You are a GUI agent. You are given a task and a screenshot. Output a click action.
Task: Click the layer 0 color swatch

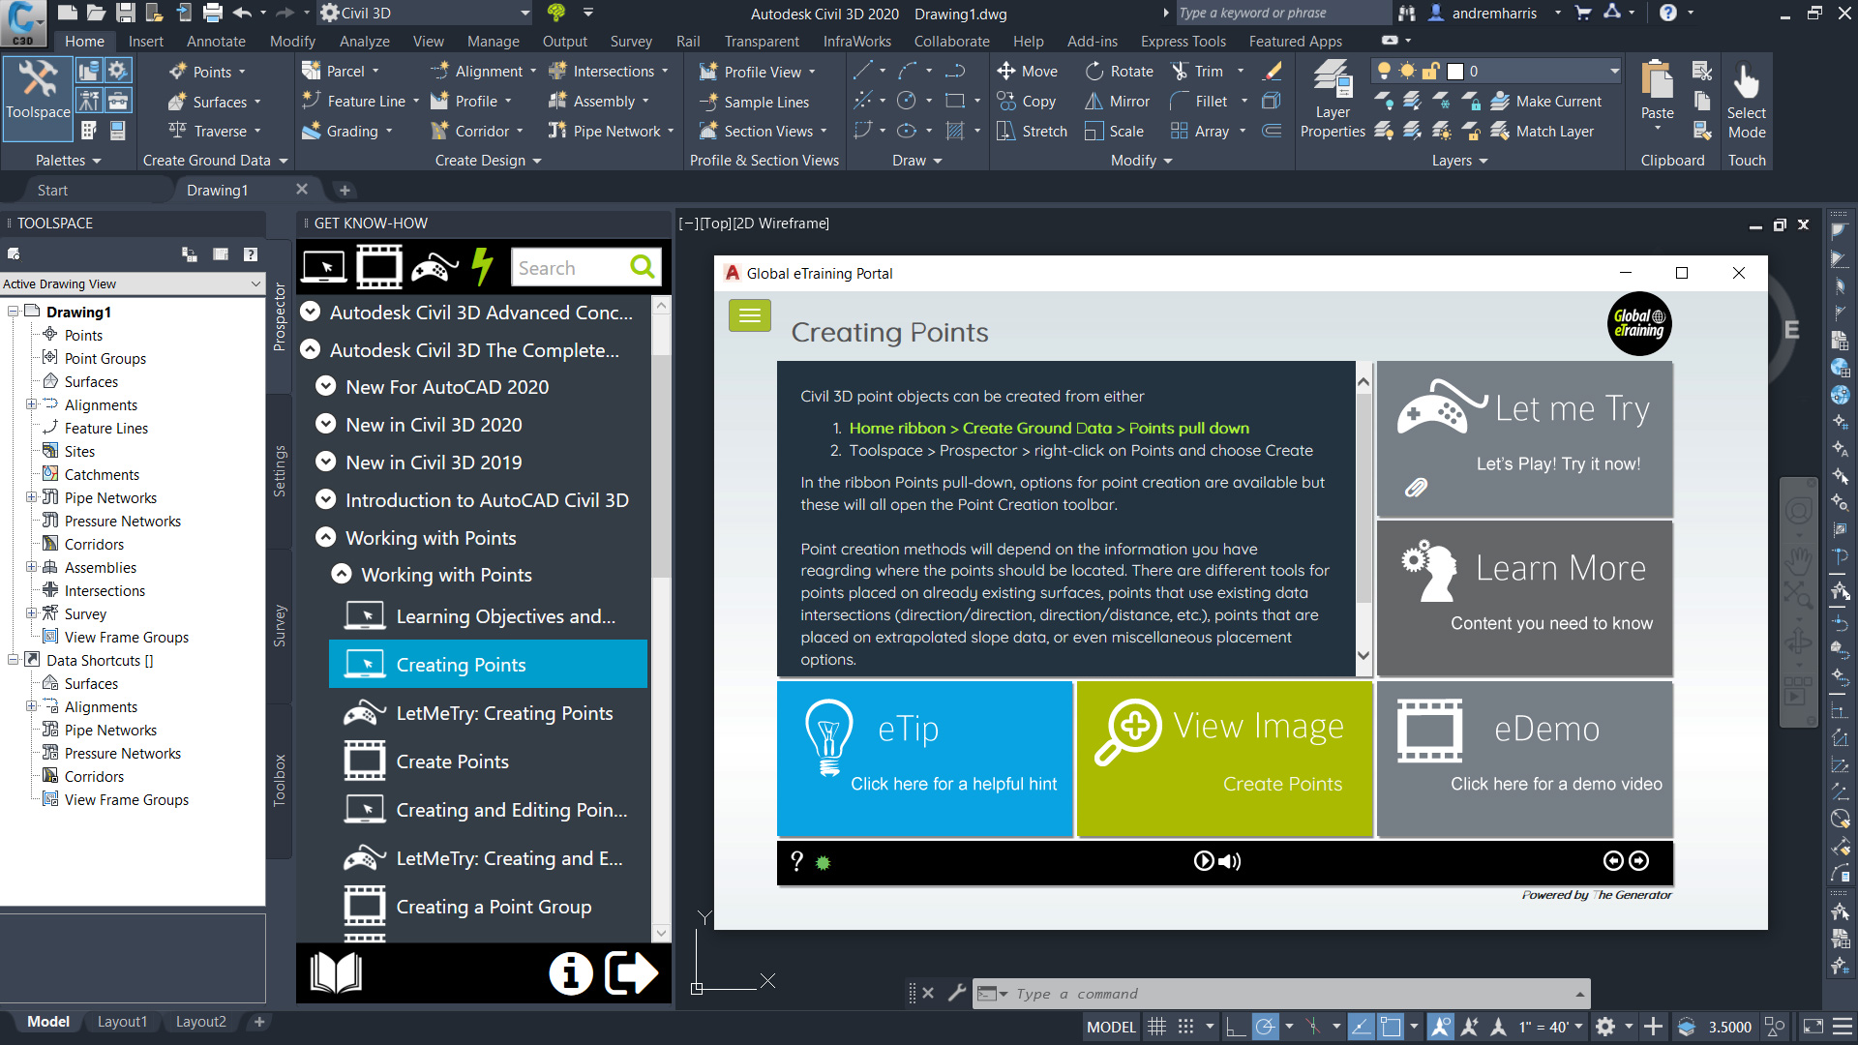pyautogui.click(x=1455, y=71)
